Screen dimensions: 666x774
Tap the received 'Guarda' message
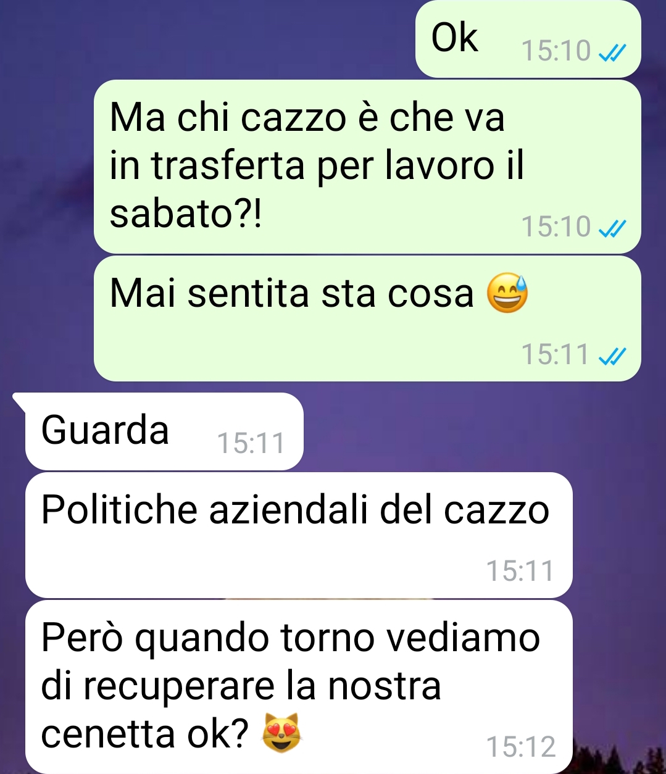pyautogui.click(x=164, y=431)
